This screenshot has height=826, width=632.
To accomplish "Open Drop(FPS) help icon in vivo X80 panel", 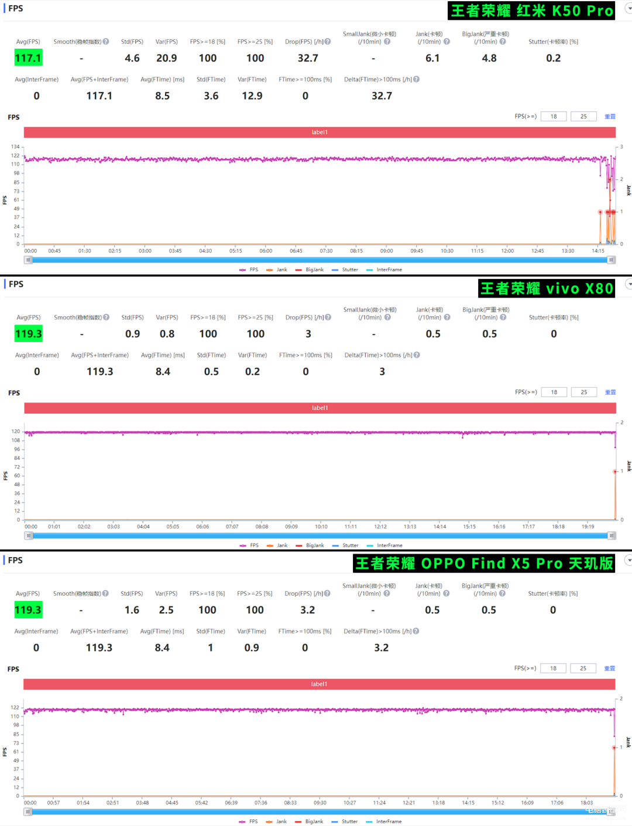I will coord(328,318).
